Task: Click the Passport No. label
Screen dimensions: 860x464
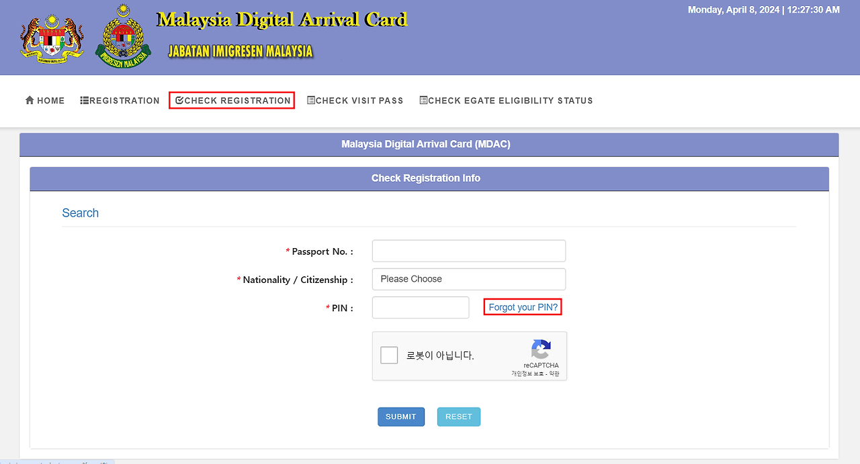Action: (x=320, y=251)
